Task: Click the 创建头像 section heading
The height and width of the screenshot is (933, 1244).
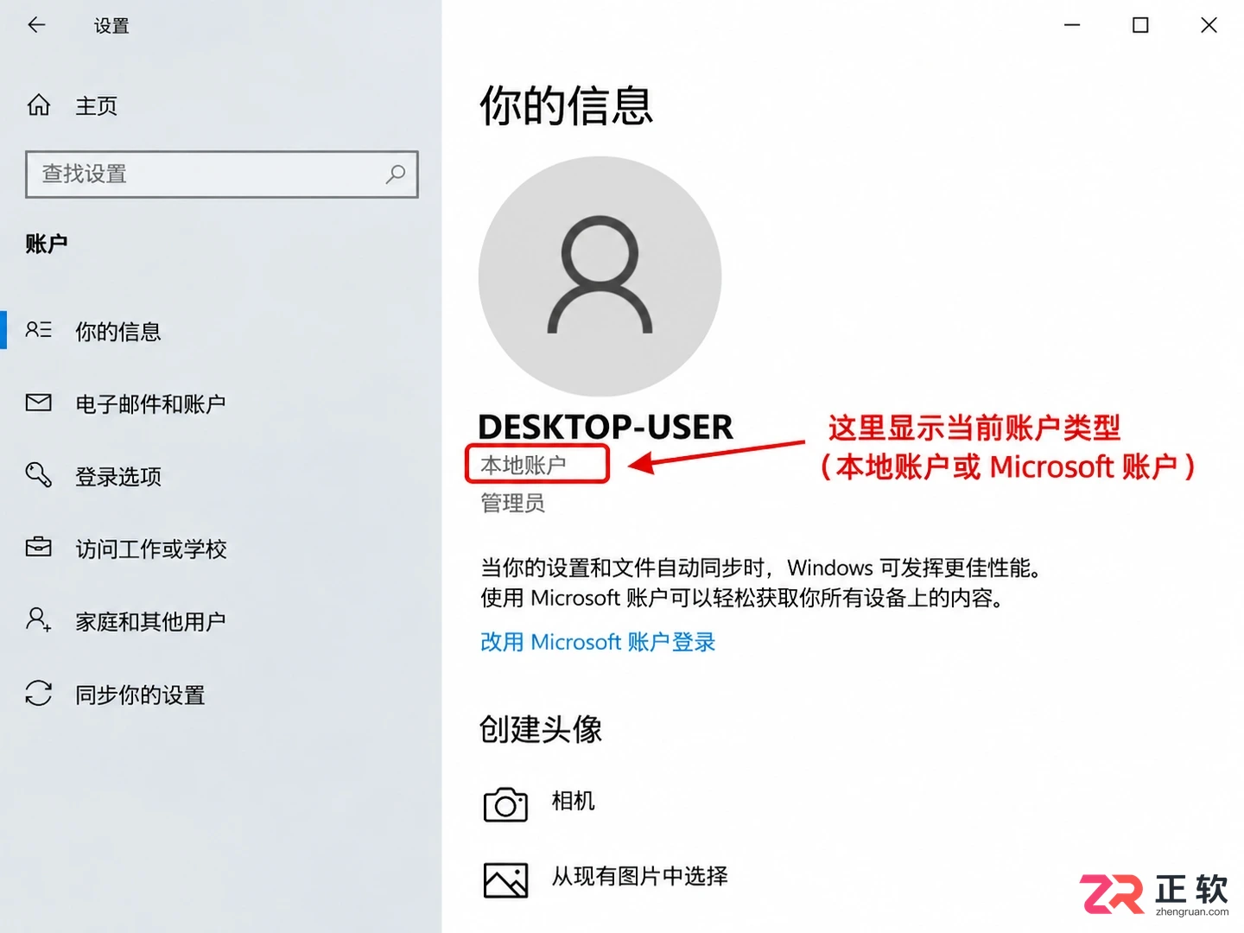Action: tap(541, 729)
